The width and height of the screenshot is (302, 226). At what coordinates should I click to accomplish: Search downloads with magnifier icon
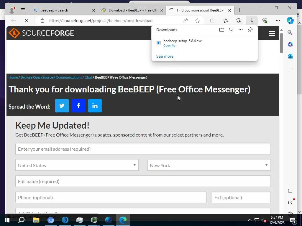click(231, 30)
